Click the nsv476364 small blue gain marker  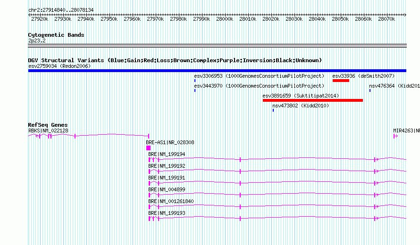tap(370, 90)
